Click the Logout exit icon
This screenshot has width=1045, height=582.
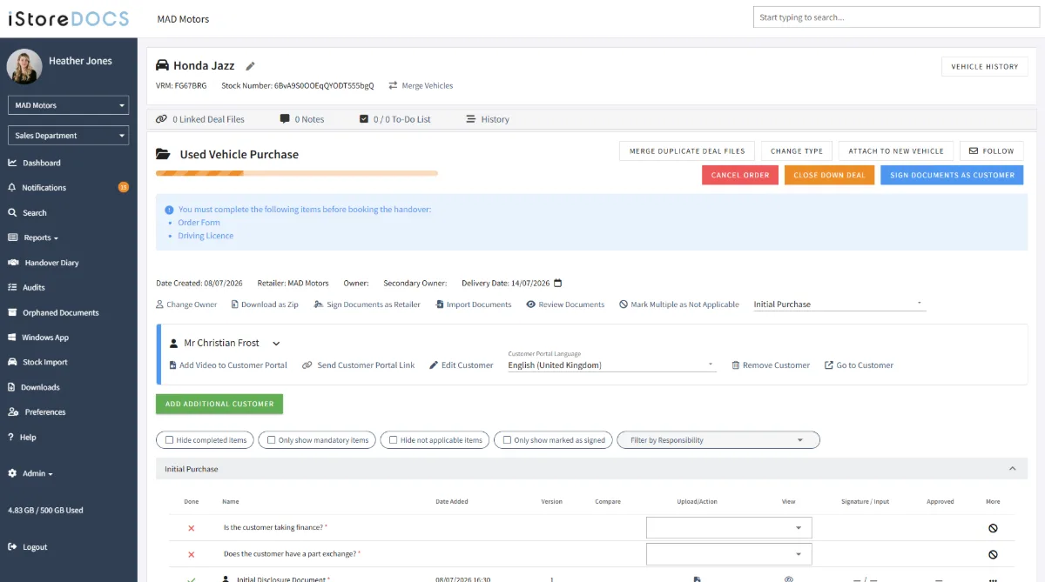(13, 547)
